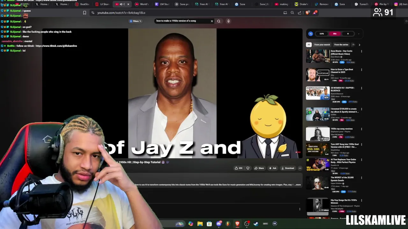
Task: Open the Brave Rewards triangle icon
Action: (x=315, y=13)
